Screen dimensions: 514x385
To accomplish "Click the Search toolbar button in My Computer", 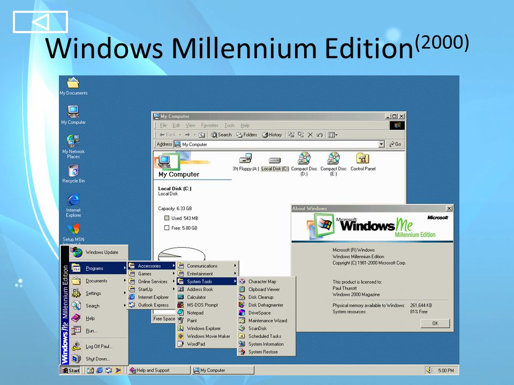I will point(221,135).
